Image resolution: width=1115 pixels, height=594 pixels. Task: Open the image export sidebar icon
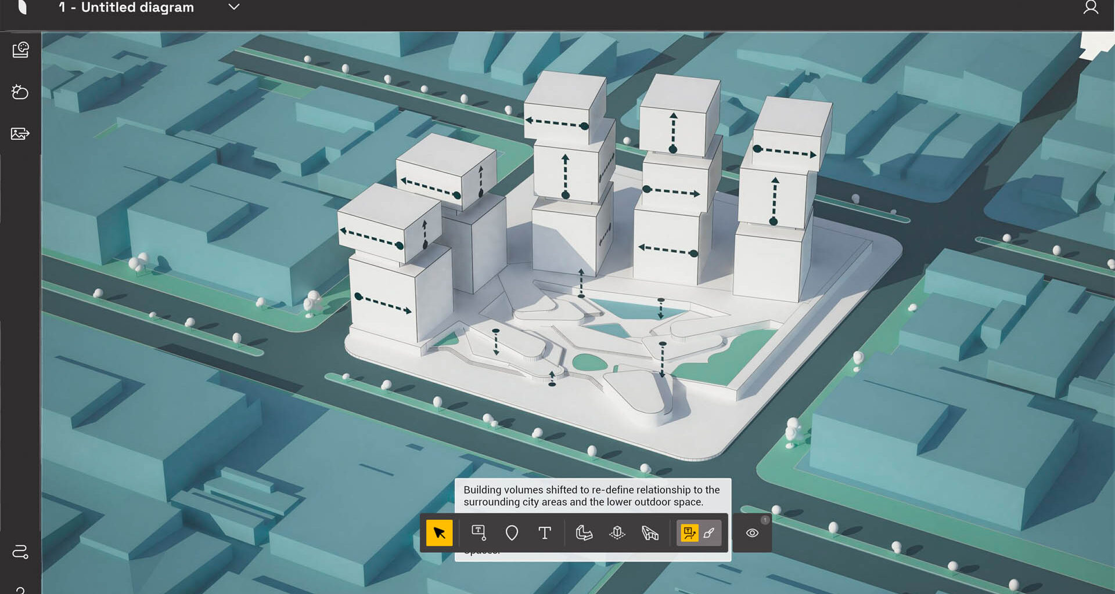20,133
